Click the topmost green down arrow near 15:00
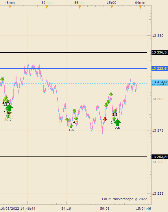This screenshot has width=168, height=212. pyautogui.click(x=111, y=95)
